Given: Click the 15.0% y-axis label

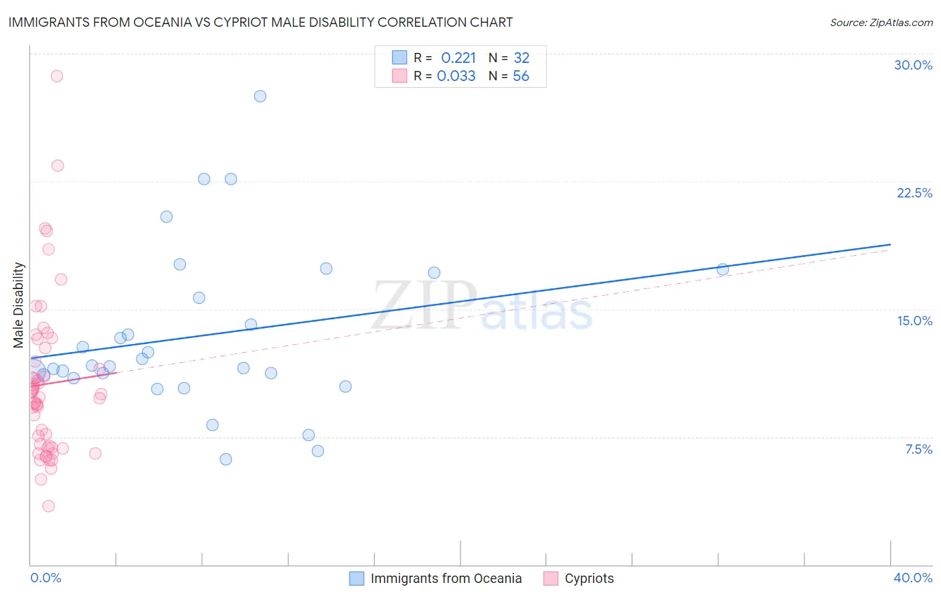Looking at the screenshot, I should [915, 321].
